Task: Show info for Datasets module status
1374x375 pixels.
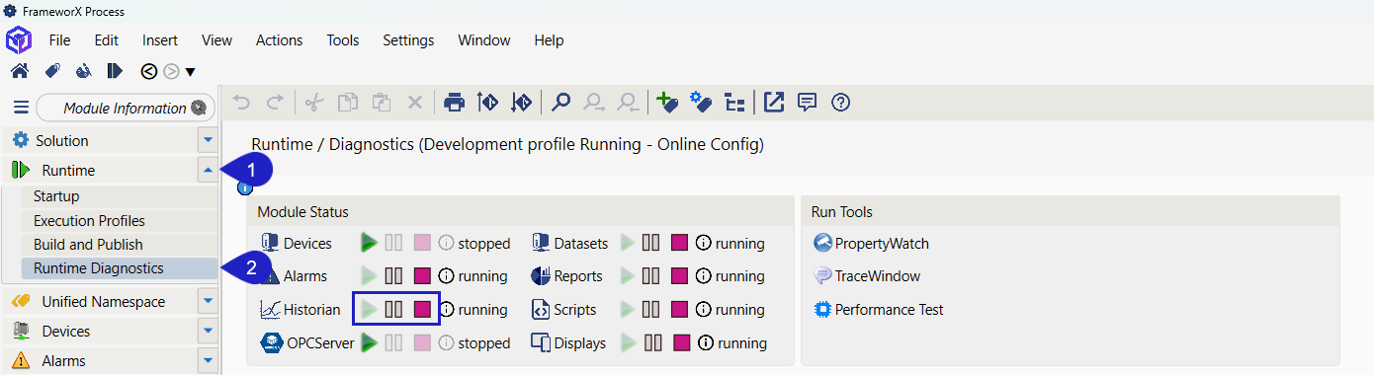Action: pos(704,243)
